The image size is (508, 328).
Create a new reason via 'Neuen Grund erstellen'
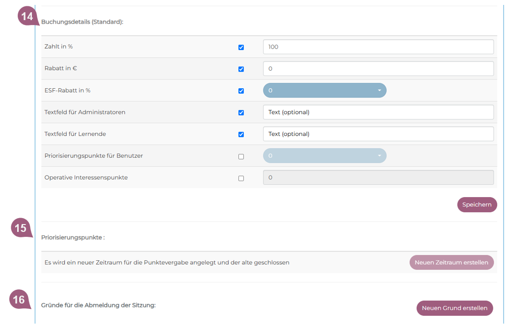pyautogui.click(x=454, y=308)
